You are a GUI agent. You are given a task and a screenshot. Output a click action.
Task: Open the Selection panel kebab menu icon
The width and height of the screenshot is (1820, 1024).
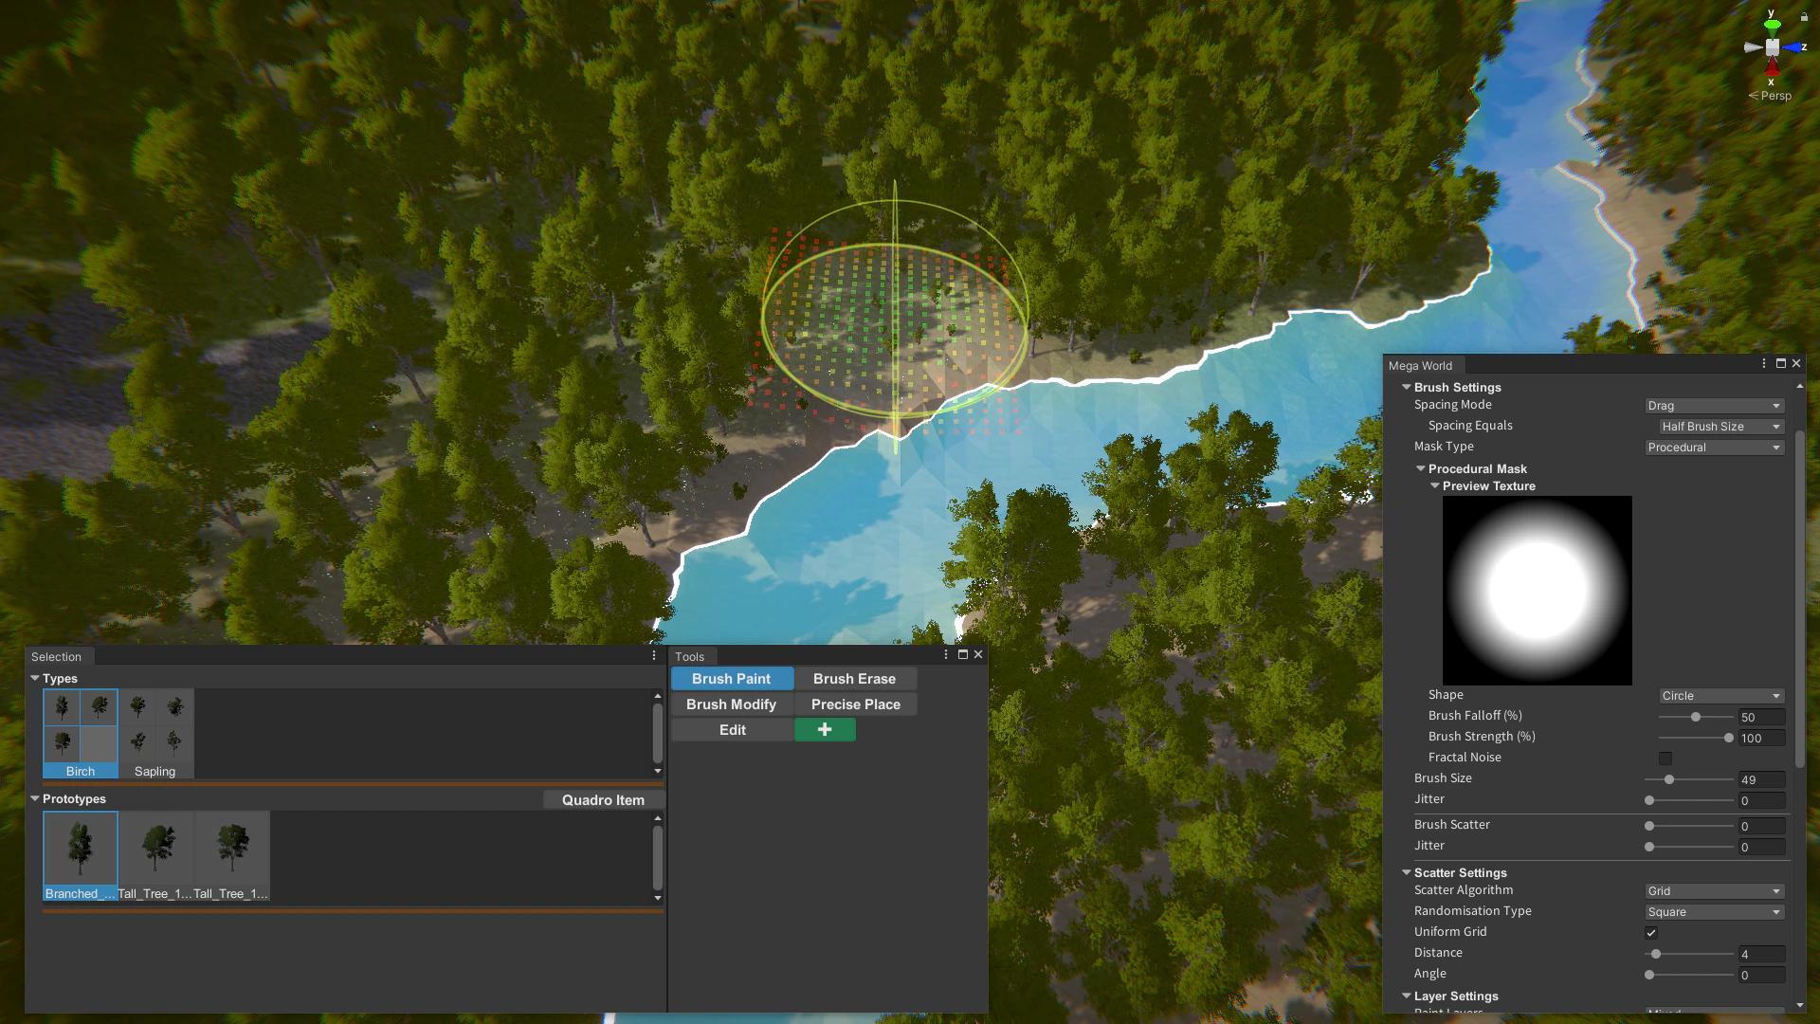pyautogui.click(x=654, y=655)
